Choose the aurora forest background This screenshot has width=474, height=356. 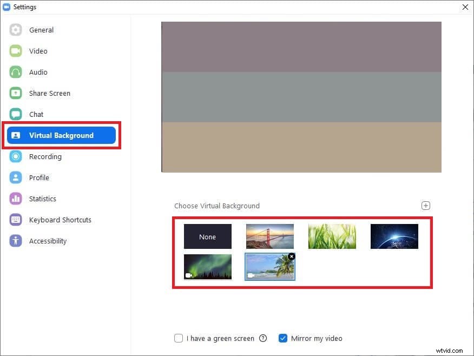207,266
